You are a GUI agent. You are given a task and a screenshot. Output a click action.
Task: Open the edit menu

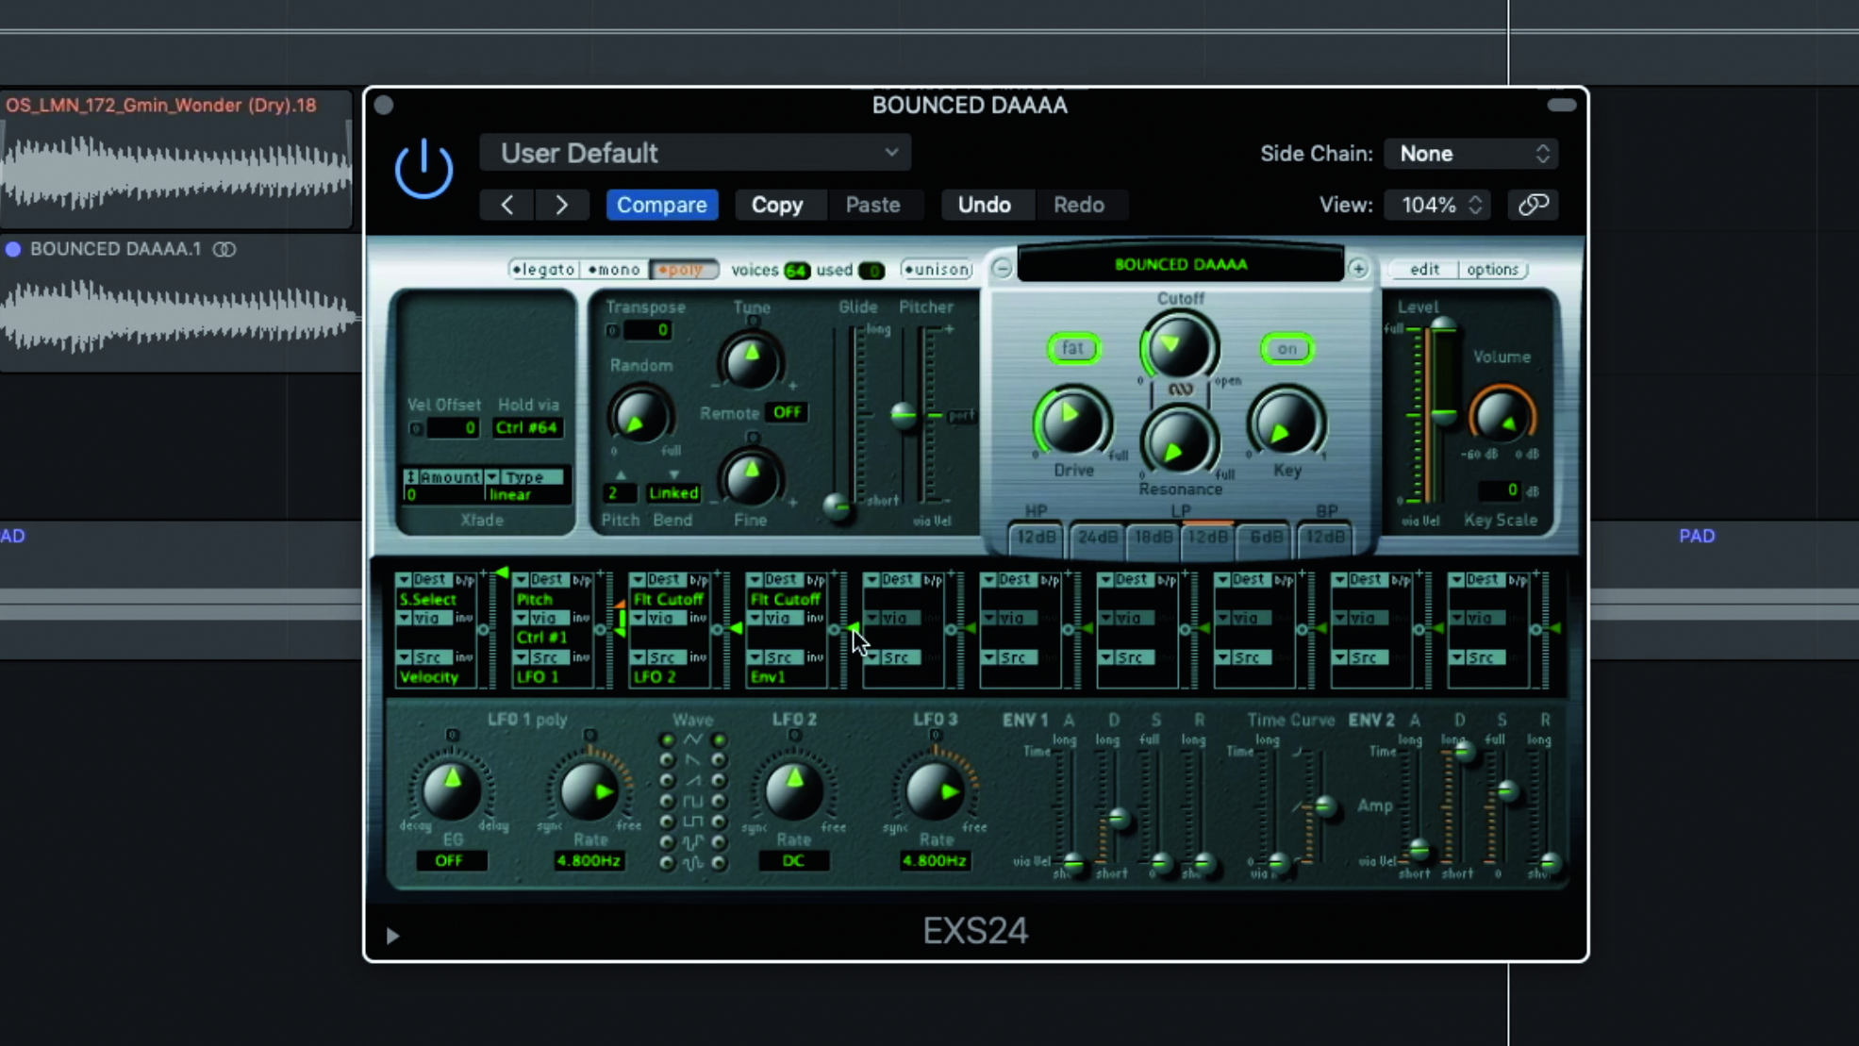click(x=1424, y=269)
